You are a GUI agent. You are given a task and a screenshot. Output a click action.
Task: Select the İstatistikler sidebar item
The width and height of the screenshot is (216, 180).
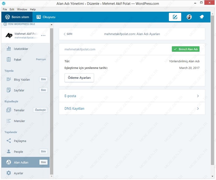click(26, 49)
